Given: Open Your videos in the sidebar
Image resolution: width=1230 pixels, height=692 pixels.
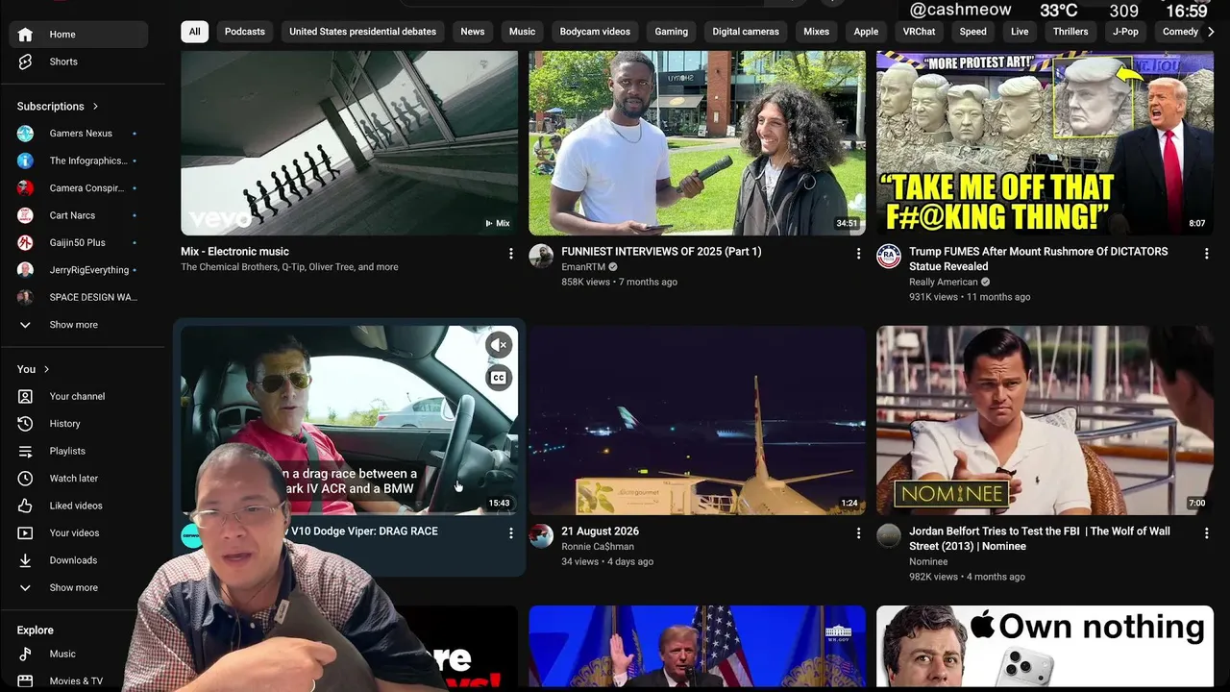Looking at the screenshot, I should [x=79, y=533].
